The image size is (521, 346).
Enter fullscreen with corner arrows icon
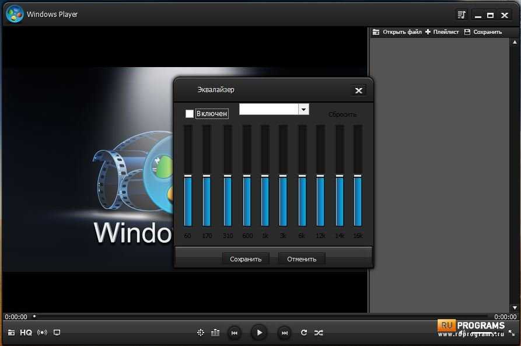click(x=512, y=333)
